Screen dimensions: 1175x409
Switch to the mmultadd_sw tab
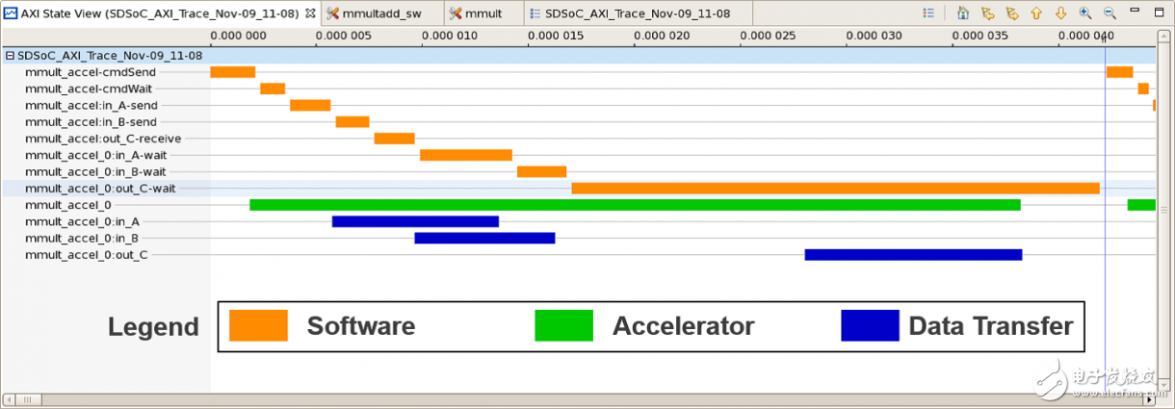coord(379,13)
